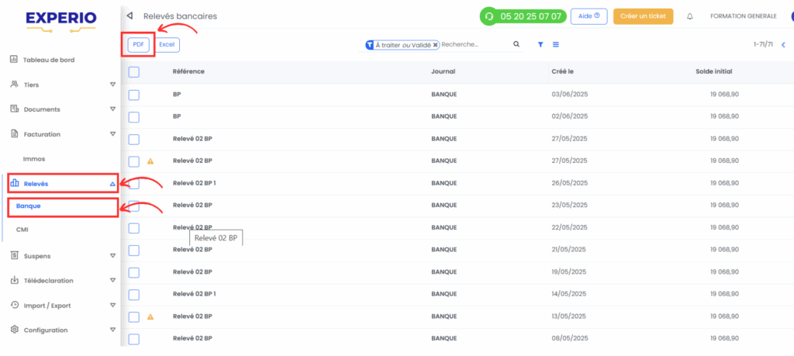Click the Documents sidebar icon
The image size is (794, 356).
point(14,109)
